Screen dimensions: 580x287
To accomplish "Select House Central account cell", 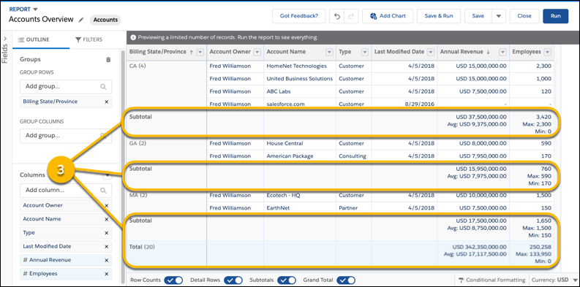I will pos(285,143).
